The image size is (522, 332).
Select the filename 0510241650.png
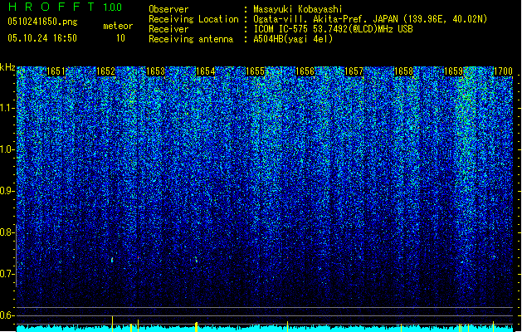[42, 22]
